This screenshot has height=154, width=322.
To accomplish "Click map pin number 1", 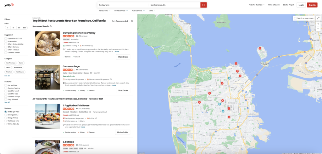I will tap(236, 64).
